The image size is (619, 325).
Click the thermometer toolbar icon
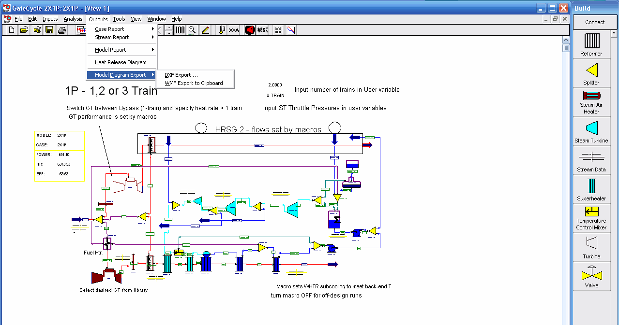coord(222,30)
